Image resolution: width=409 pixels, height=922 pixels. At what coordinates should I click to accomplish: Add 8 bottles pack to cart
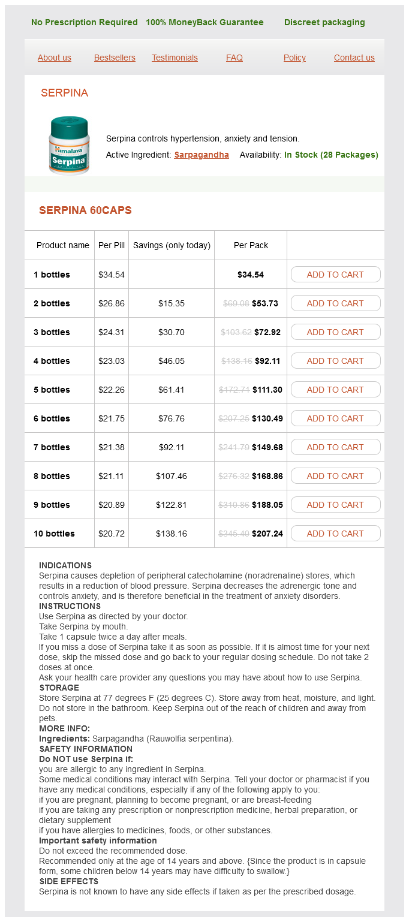pos(335,476)
